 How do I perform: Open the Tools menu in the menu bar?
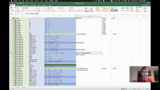[x=42, y=1]
